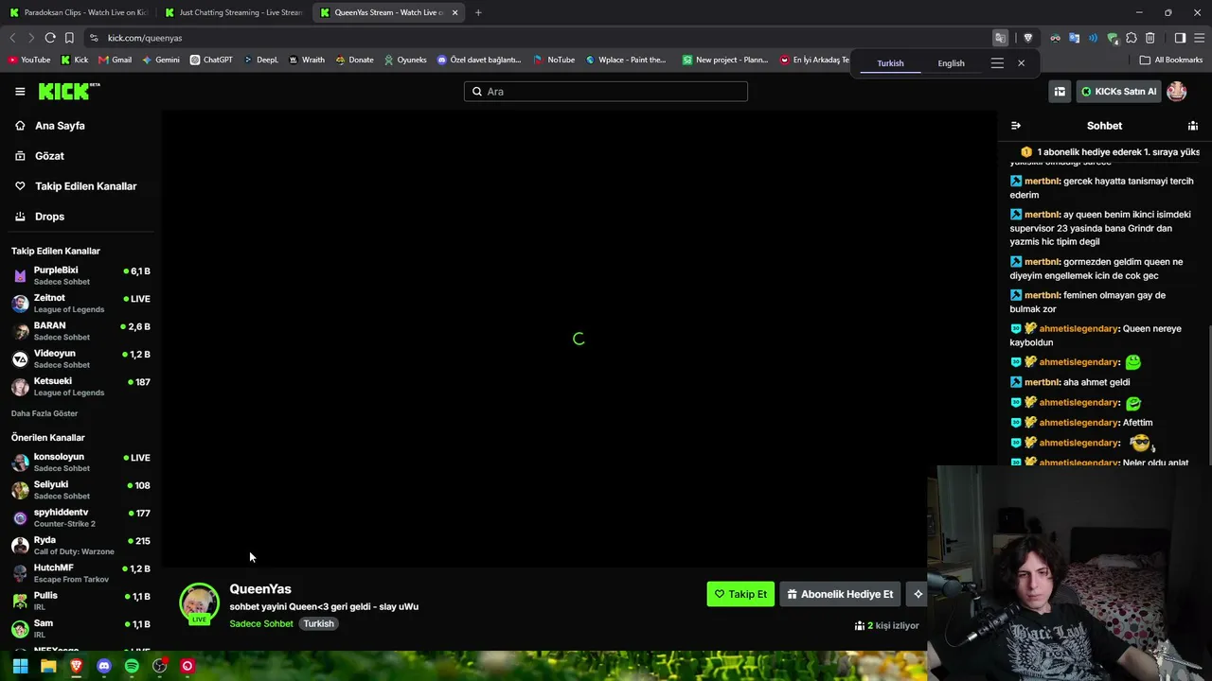Switch to the Just Chatting Streaming tab

[234, 12]
